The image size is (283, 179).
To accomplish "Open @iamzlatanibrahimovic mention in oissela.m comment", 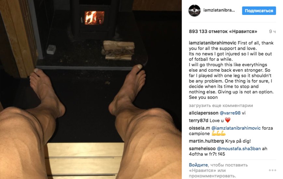I will (x=236, y=128).
